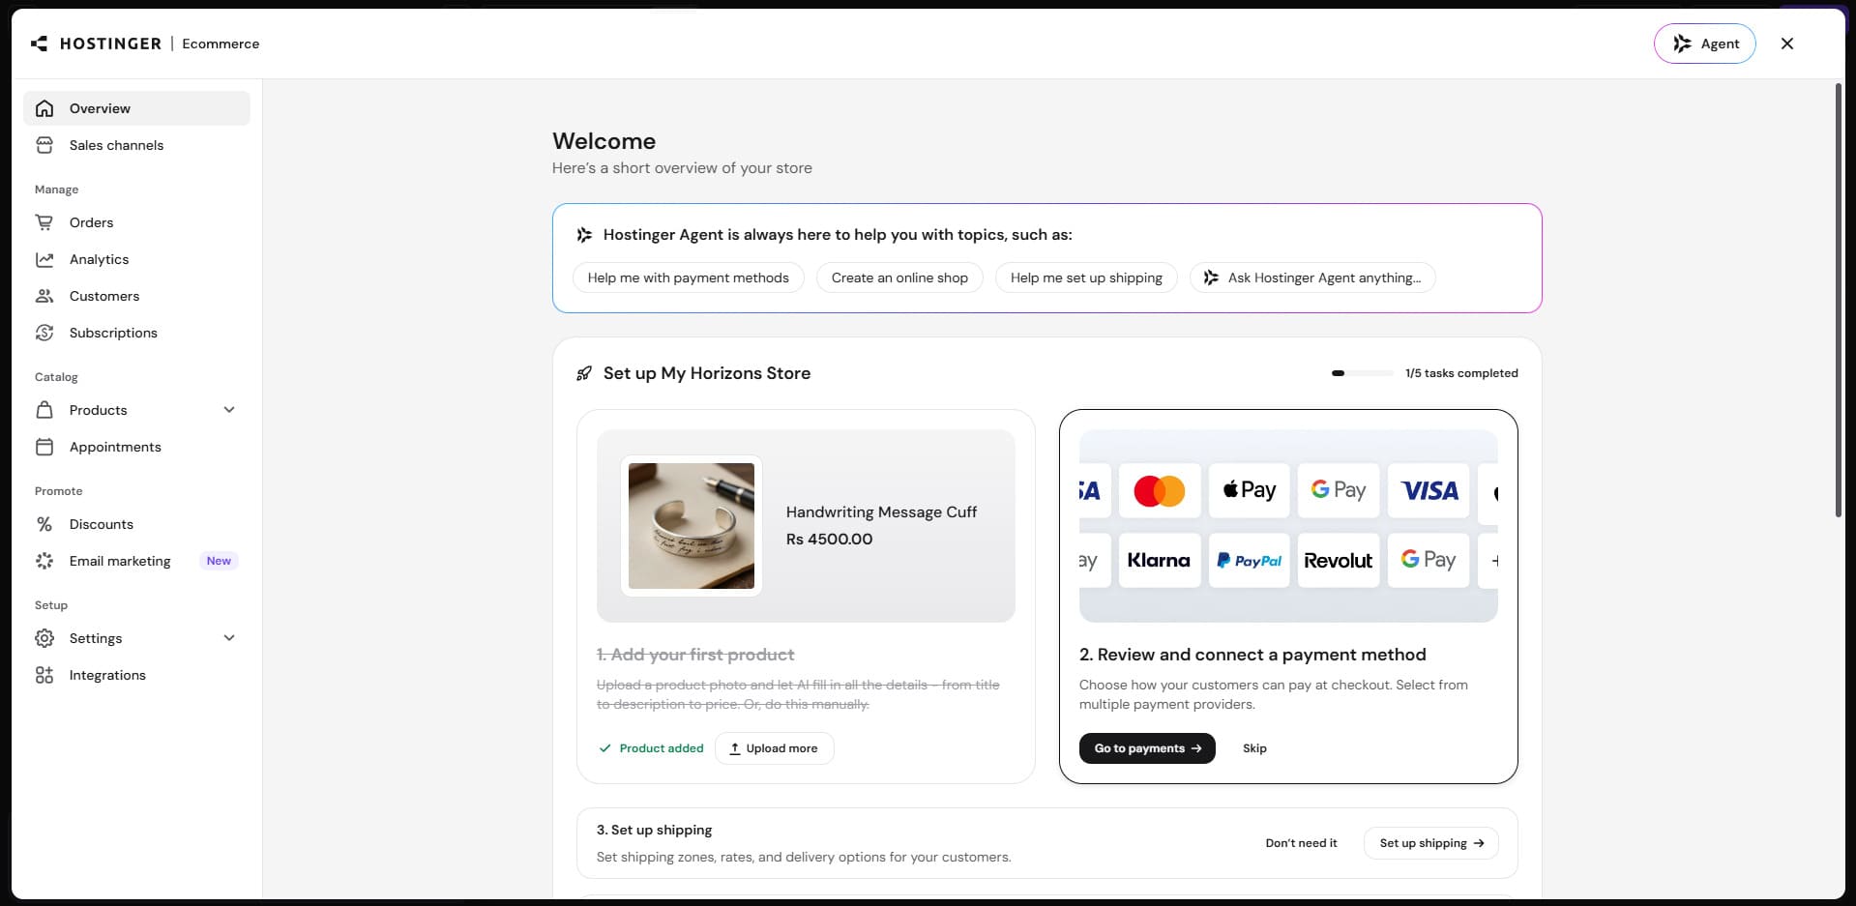Click the Settings gear icon
Image resolution: width=1856 pixels, height=906 pixels.
coord(44,638)
